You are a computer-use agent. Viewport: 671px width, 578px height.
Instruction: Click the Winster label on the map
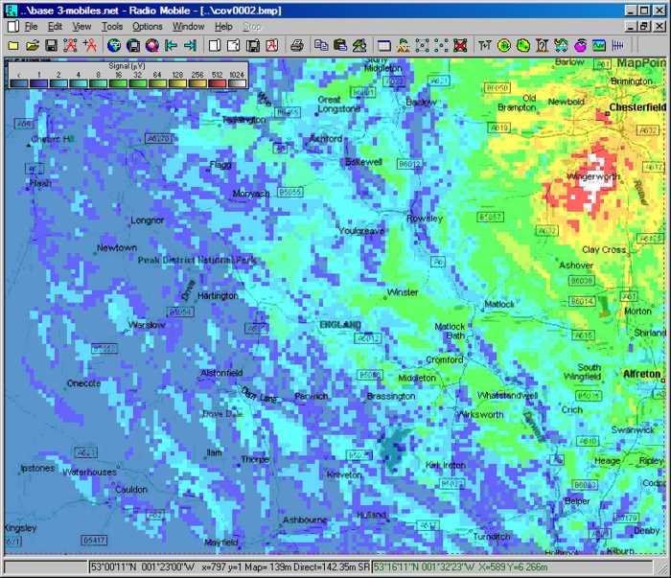403,292
